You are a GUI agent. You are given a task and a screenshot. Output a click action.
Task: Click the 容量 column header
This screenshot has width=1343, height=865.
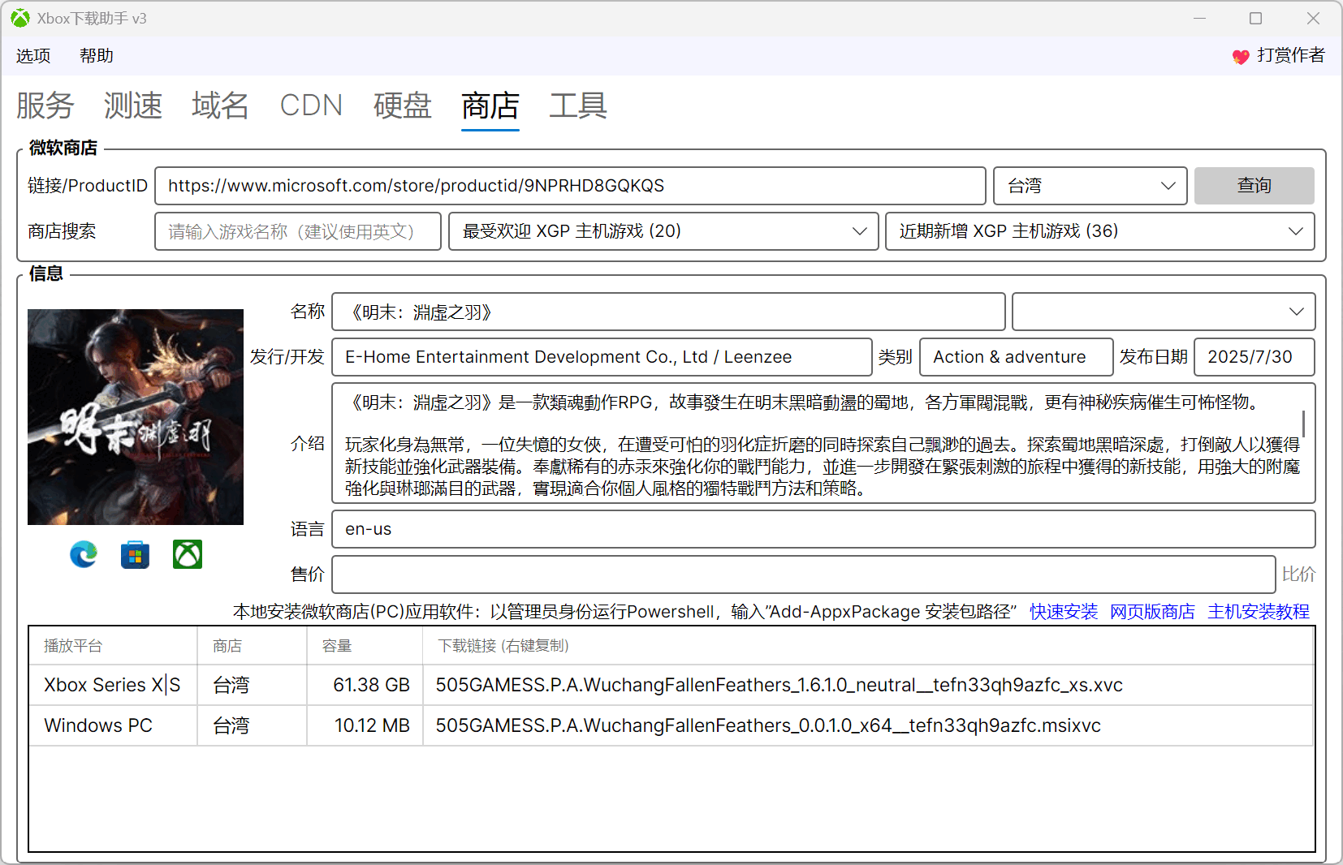point(365,646)
